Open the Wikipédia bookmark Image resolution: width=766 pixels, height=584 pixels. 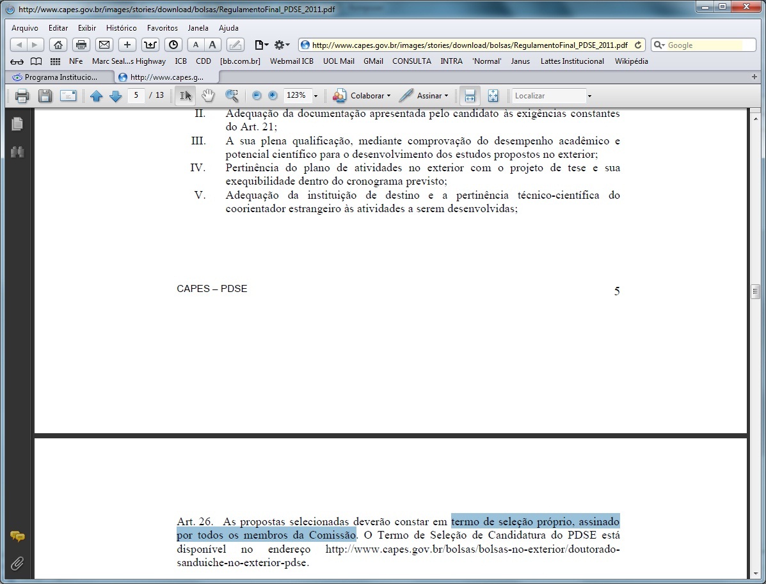tap(631, 61)
